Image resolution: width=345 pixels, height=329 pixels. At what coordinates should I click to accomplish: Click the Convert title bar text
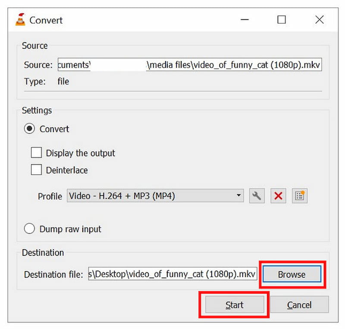coord(46,20)
